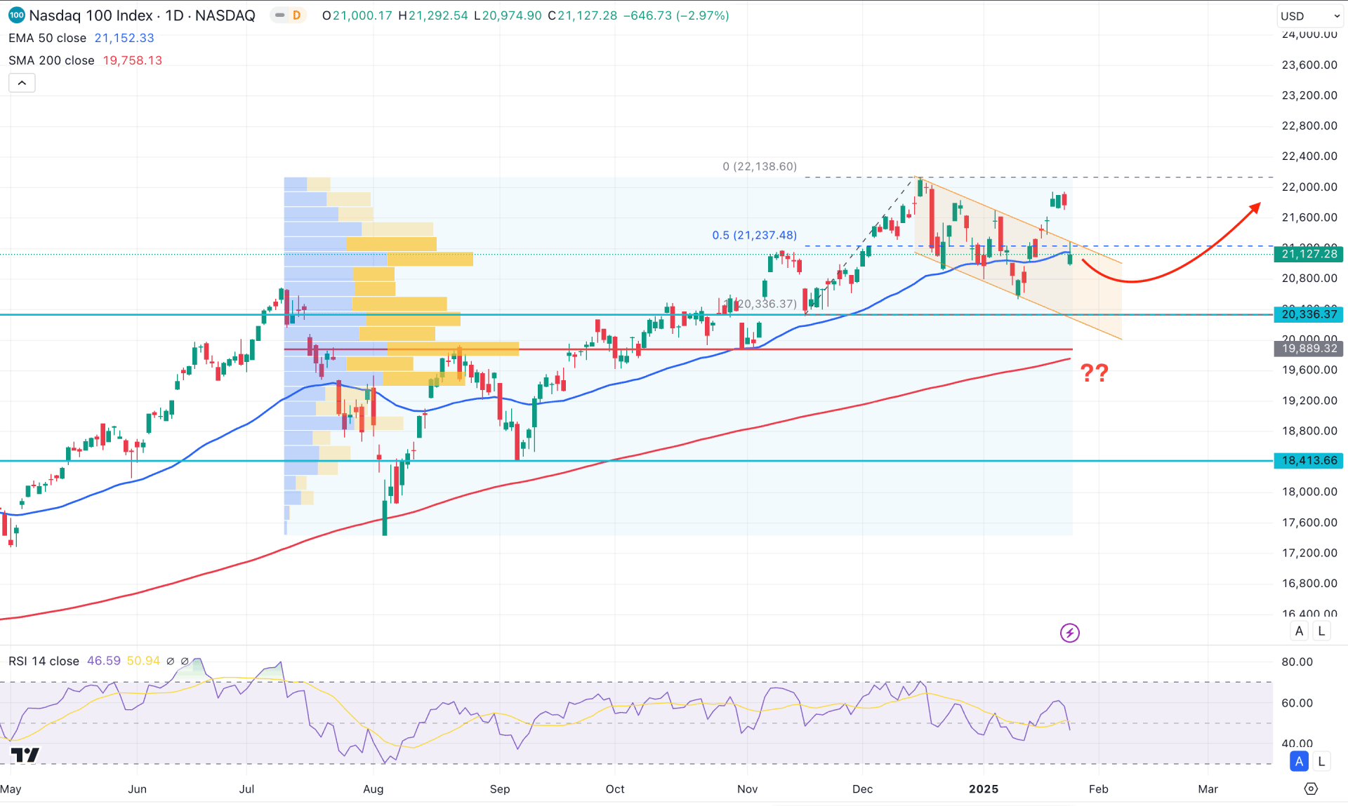This screenshot has width=1348, height=806.
Task: Click SMA value 19,758.13
Action: [x=133, y=60]
